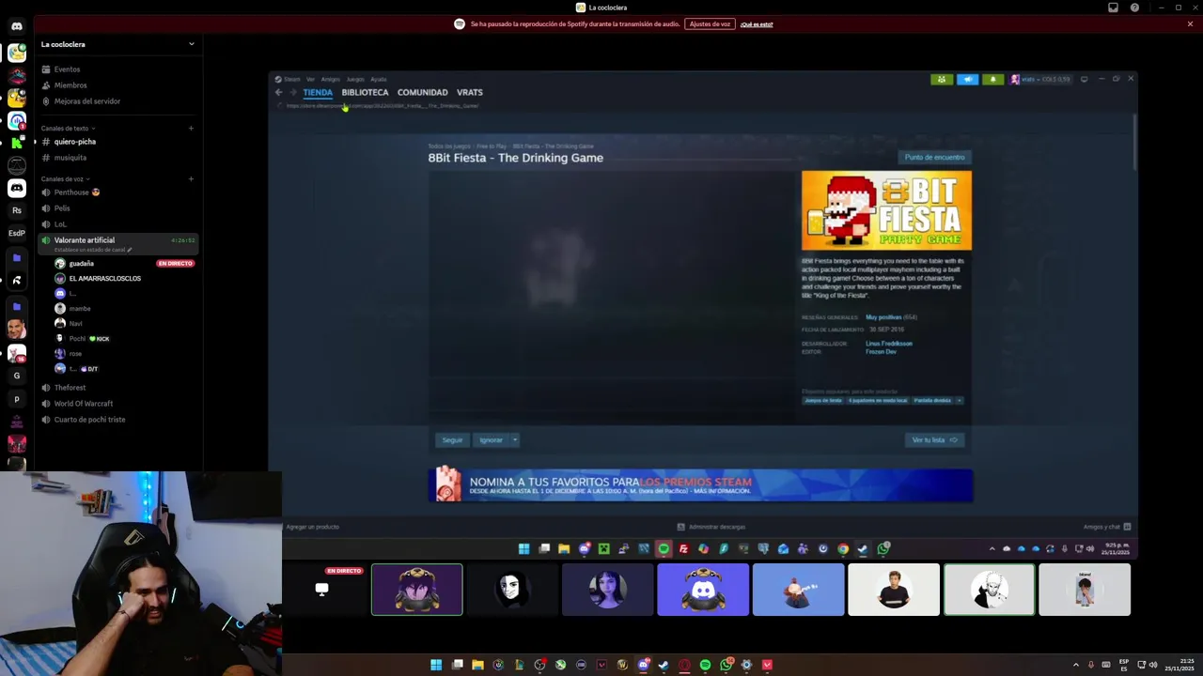Viewport: 1203px width, 676px height.
Task: Click Ignorar button on Steam page
Action: tap(491, 440)
